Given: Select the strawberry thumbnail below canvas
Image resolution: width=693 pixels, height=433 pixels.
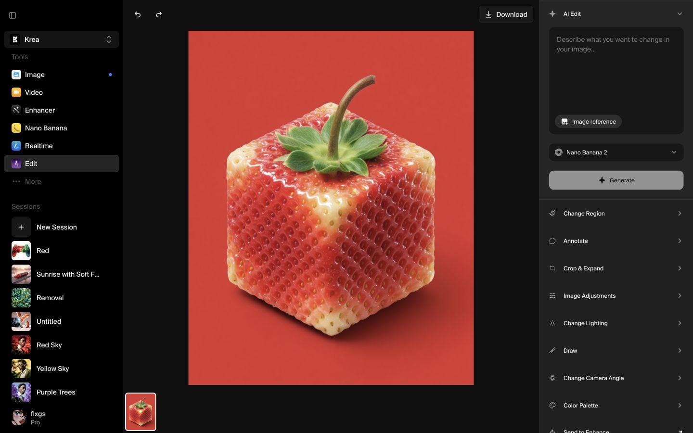Looking at the screenshot, I should pos(141,412).
